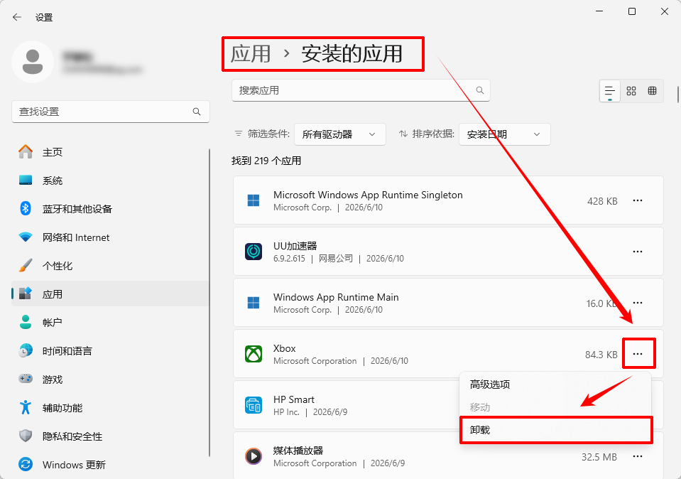The height and width of the screenshot is (479, 681).
Task: Click the 媒体播放器 app name
Action: 298,451
